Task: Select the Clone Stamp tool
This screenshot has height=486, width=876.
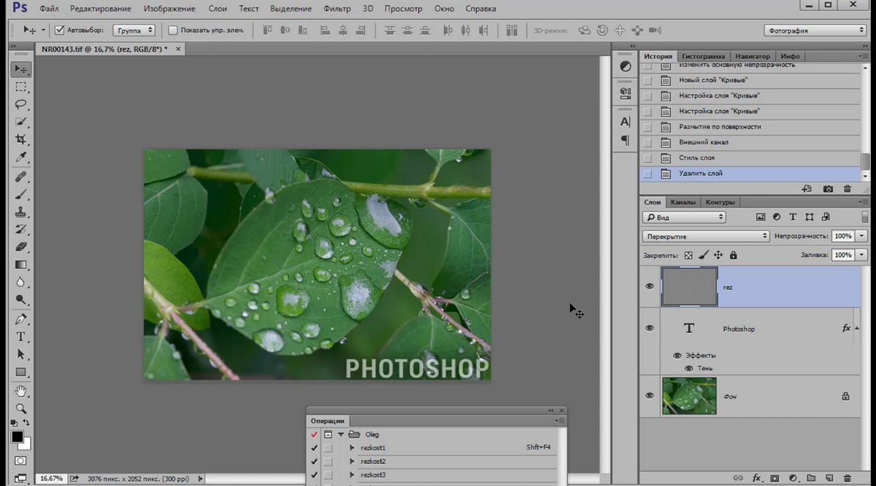Action: click(20, 212)
